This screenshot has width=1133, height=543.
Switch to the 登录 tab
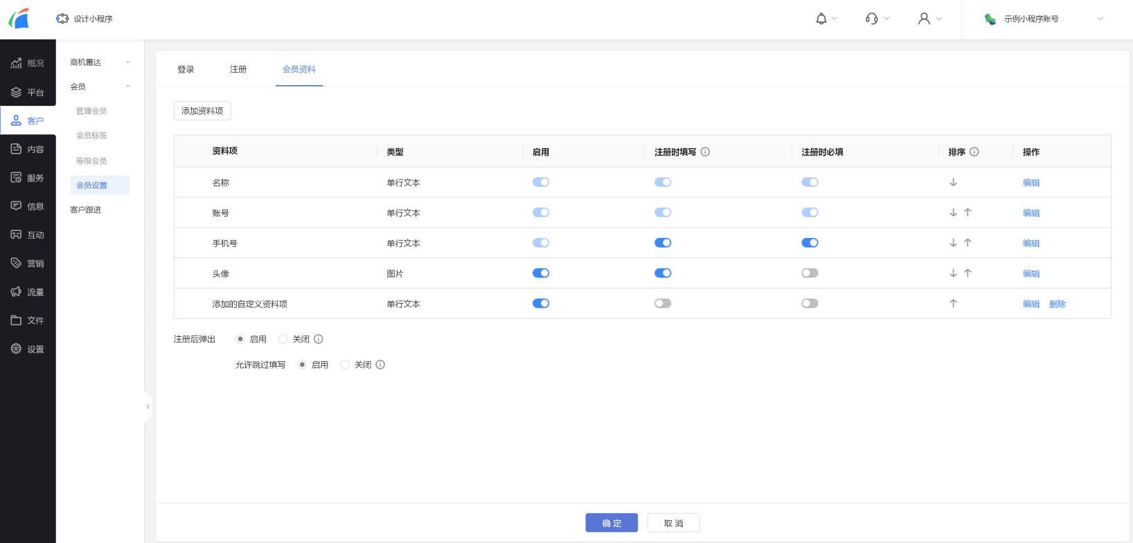186,69
